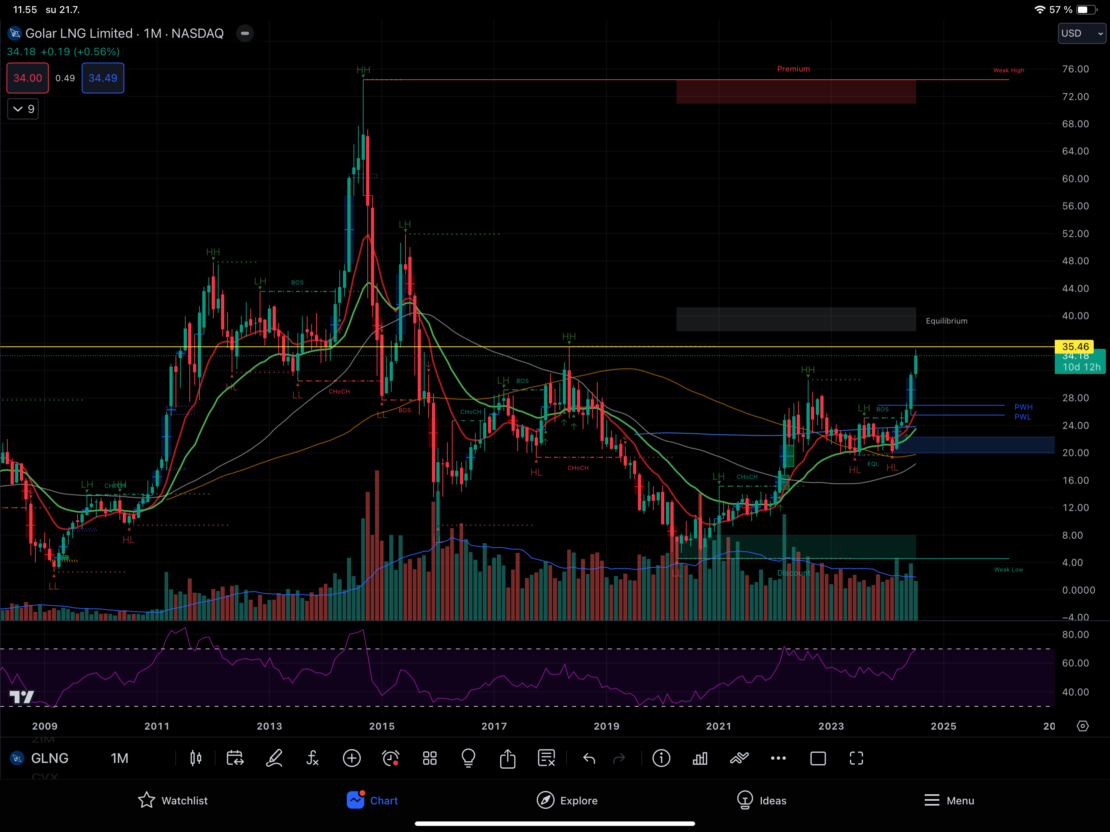1110x832 pixels.
Task: Create an alert with alarm clock icon
Action: point(390,758)
